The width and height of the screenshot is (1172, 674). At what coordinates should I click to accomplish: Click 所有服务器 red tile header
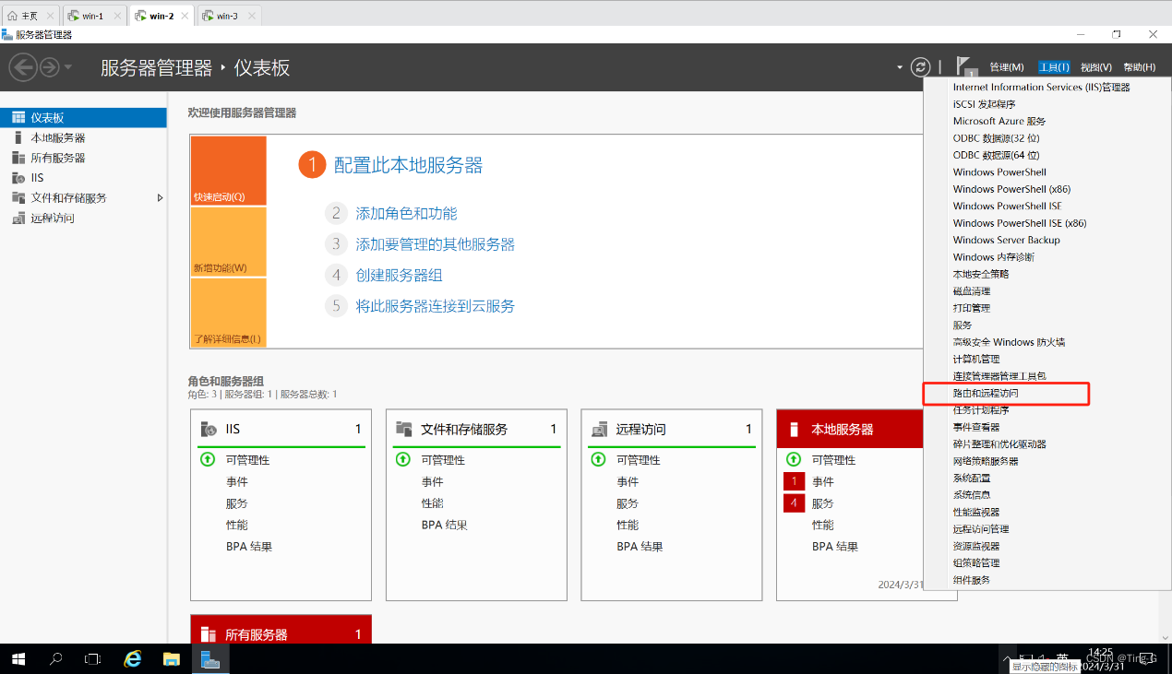pos(281,634)
